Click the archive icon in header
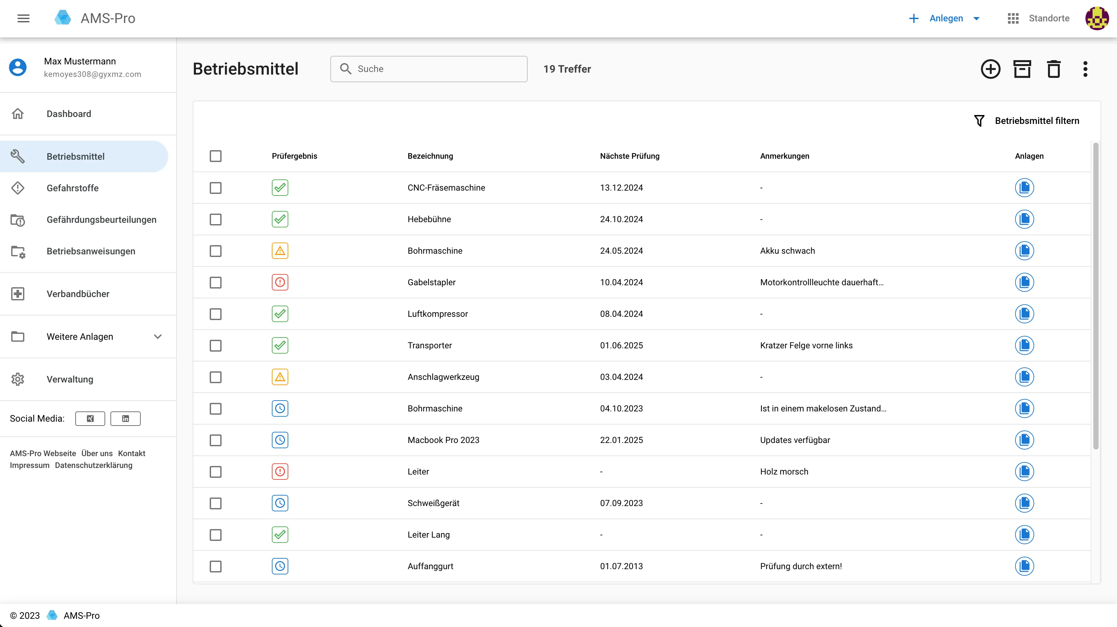 pyautogui.click(x=1022, y=69)
